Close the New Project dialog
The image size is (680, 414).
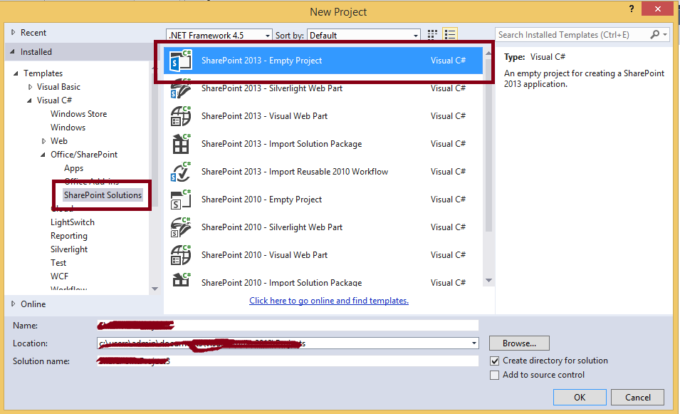(x=657, y=9)
